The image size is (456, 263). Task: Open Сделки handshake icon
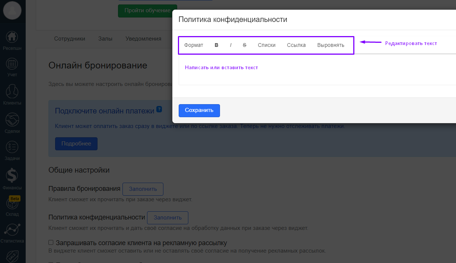[12, 120]
